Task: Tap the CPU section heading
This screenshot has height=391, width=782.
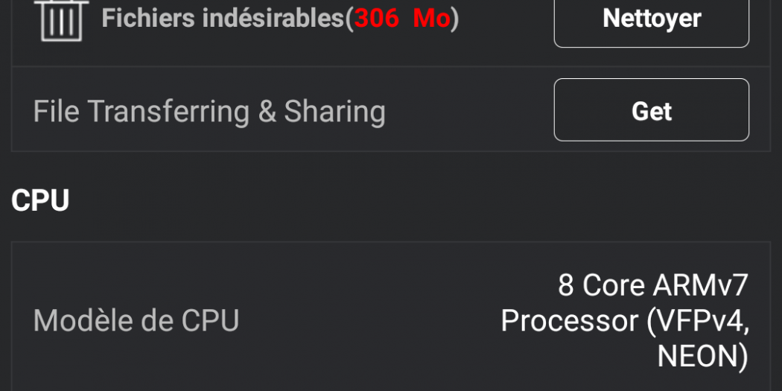Action: coord(40,200)
